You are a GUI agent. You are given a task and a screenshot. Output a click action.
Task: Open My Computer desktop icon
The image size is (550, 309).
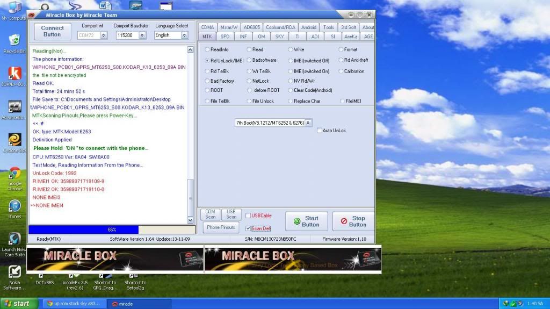coord(13,11)
